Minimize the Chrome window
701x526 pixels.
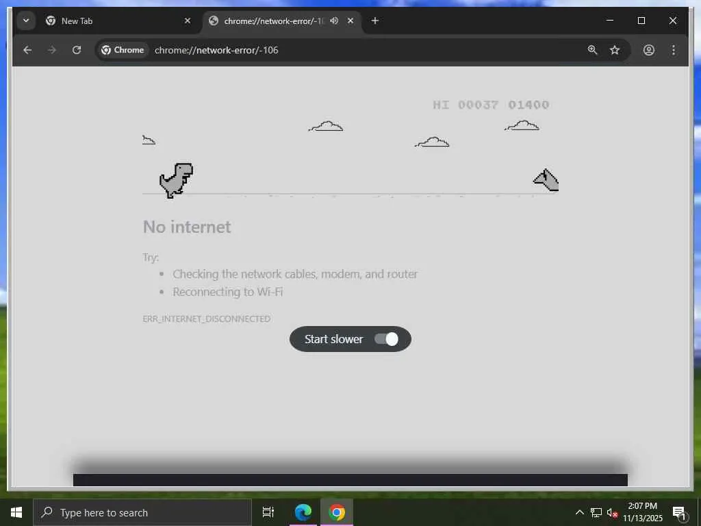(x=609, y=21)
